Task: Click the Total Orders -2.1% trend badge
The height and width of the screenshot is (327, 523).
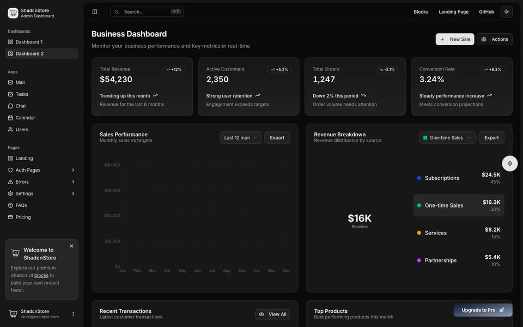Action: 387,69
